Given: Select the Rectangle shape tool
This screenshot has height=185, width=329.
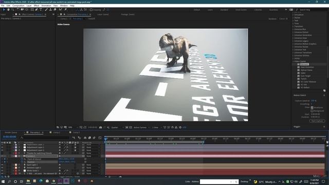Looking at the screenshot, I should [x=32, y=10].
